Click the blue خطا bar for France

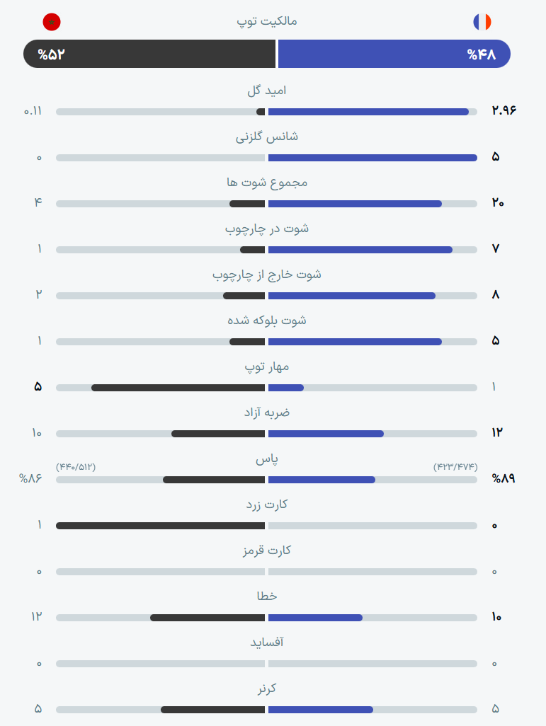pyautogui.click(x=315, y=618)
